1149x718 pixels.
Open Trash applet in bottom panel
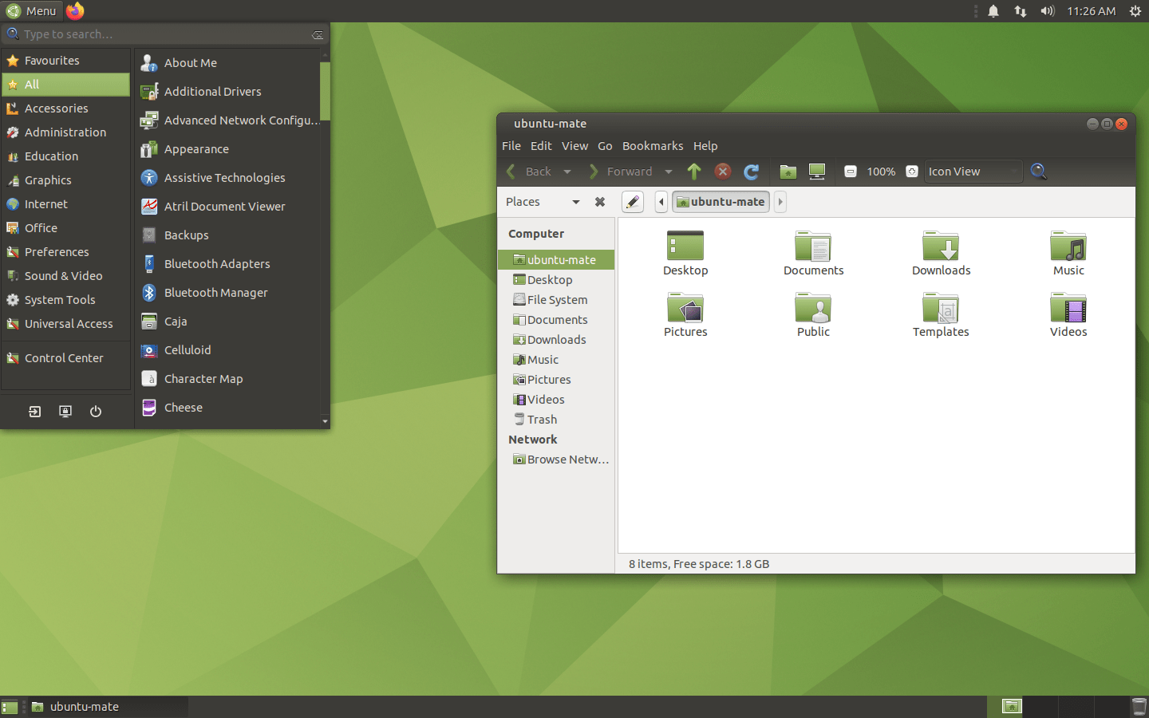pyautogui.click(x=1139, y=707)
